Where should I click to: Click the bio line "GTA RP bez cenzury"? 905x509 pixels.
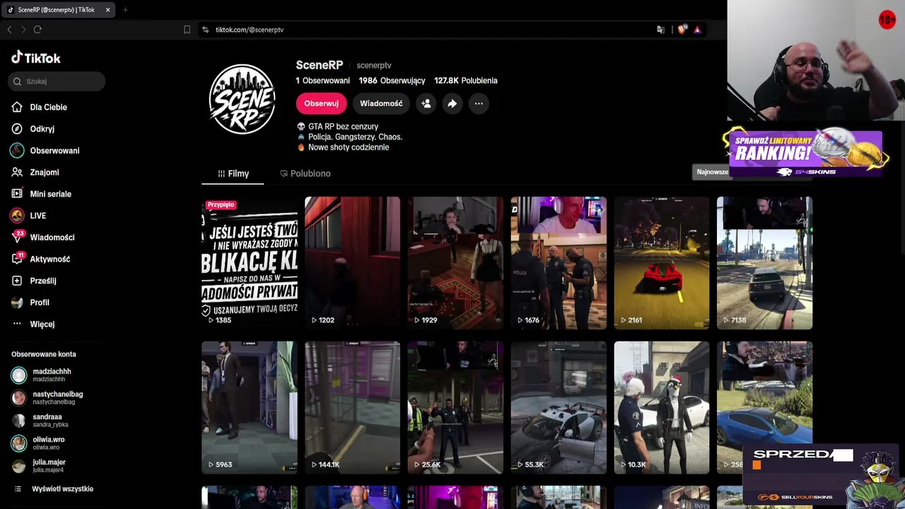tap(343, 127)
